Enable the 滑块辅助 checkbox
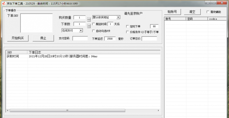Image resolution: width=229 pixels, height=118 pixels. click(208, 12)
